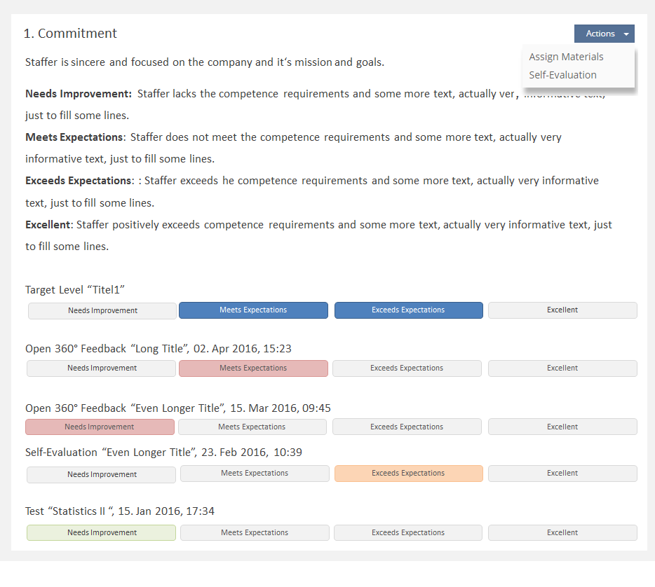Screen dimensions: 655x587
Task: Select Assign Materials from Actions menu
Action: [x=566, y=57]
